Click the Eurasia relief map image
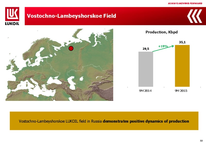 (x=59, y=65)
